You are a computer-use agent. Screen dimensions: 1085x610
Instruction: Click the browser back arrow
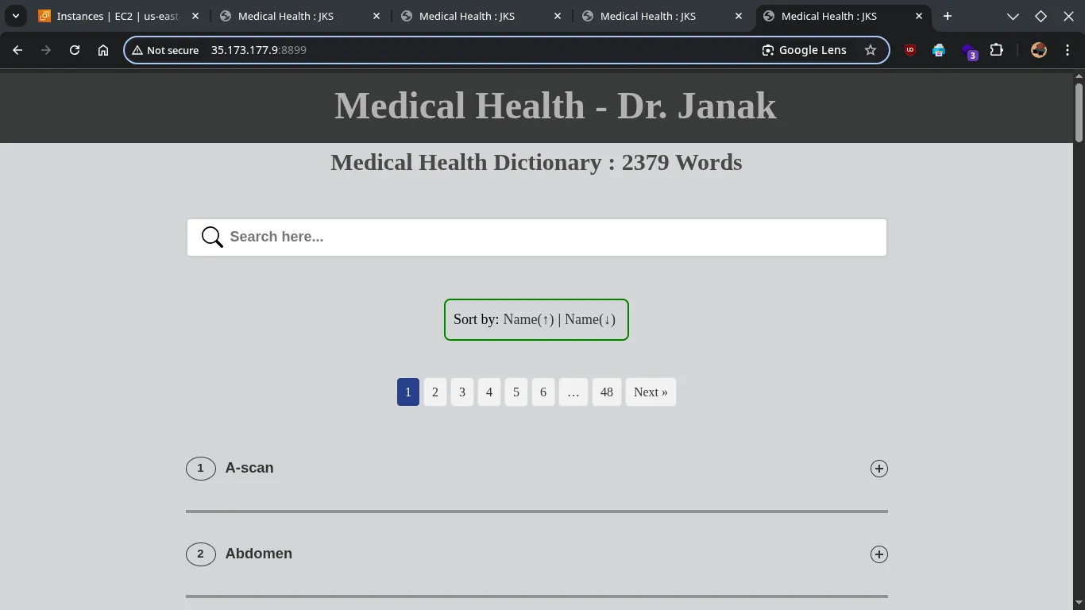point(17,50)
